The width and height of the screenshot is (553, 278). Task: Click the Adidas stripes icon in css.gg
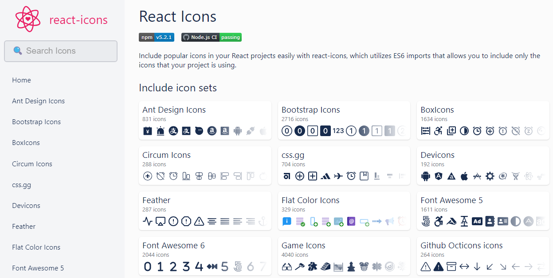click(x=326, y=176)
